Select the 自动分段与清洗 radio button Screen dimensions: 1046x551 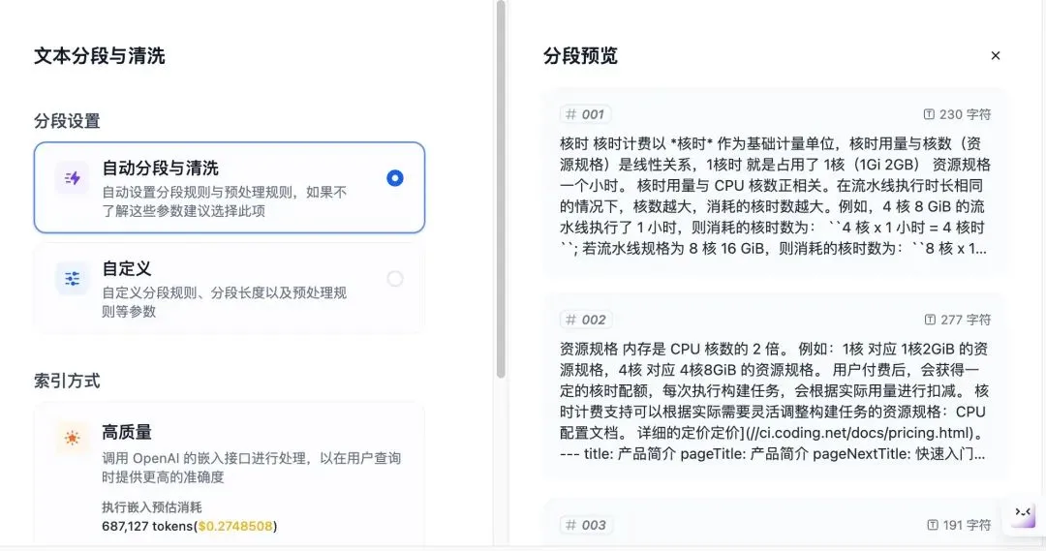[x=394, y=178]
